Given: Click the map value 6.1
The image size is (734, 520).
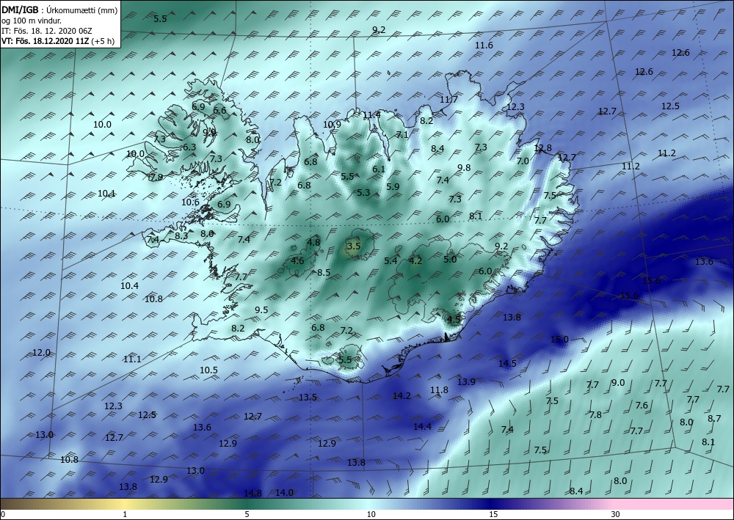Looking at the screenshot, I should [x=378, y=169].
